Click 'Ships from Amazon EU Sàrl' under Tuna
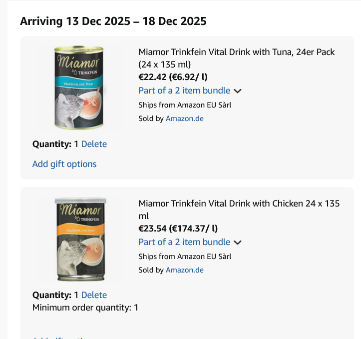This screenshot has width=361, height=339. [184, 105]
